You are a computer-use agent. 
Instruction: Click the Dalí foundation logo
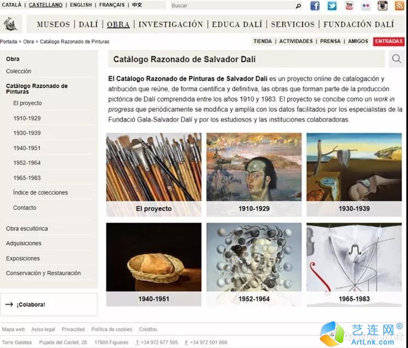pyautogui.click(x=10, y=24)
